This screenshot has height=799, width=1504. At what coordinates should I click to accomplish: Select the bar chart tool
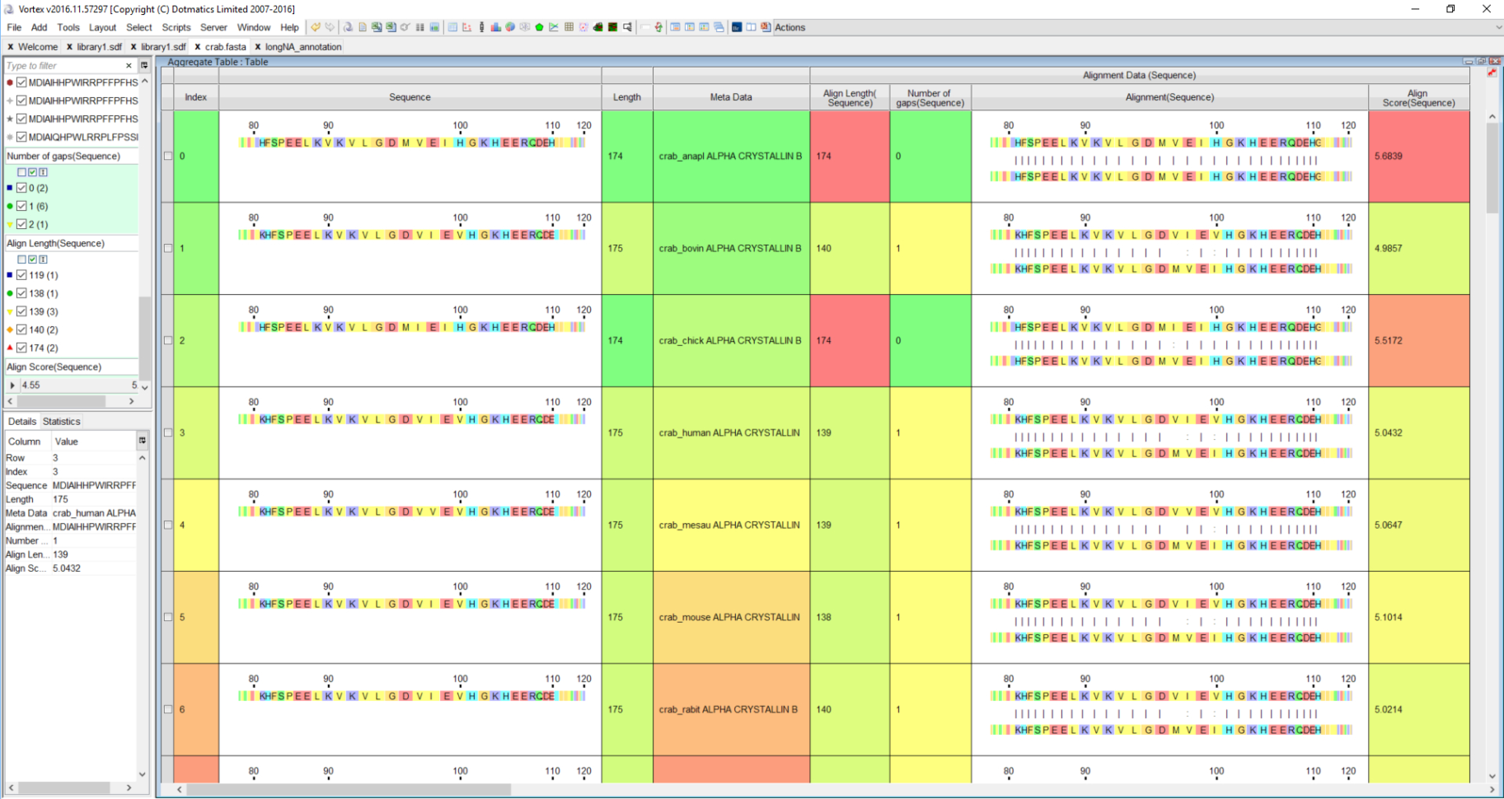pos(497,27)
